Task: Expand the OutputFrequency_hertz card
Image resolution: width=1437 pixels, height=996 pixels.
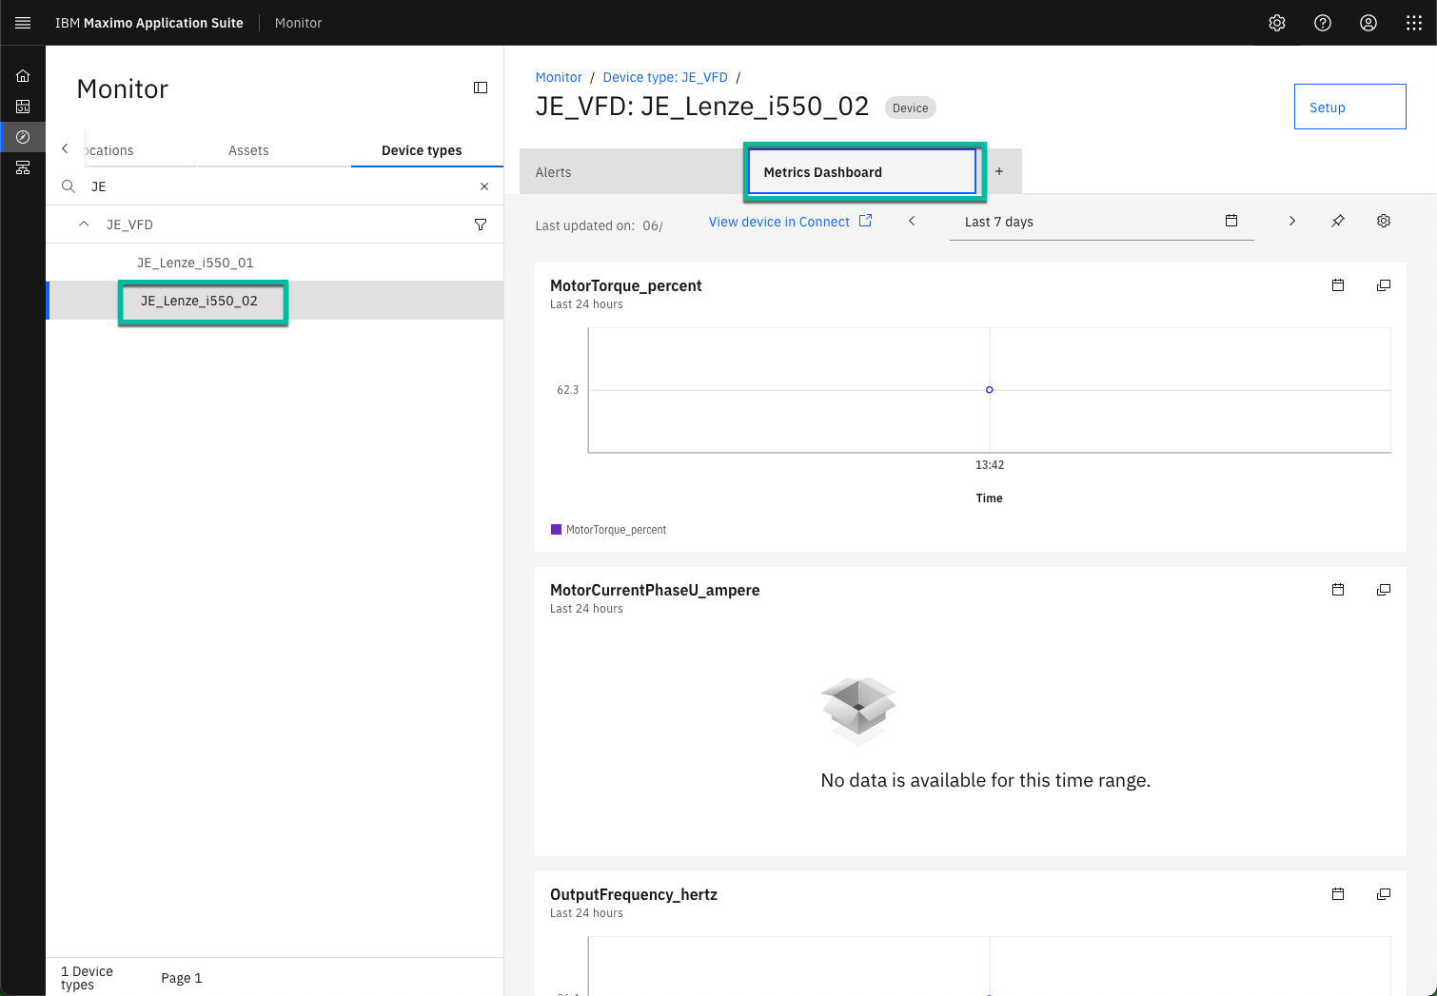Action: pyautogui.click(x=1384, y=894)
